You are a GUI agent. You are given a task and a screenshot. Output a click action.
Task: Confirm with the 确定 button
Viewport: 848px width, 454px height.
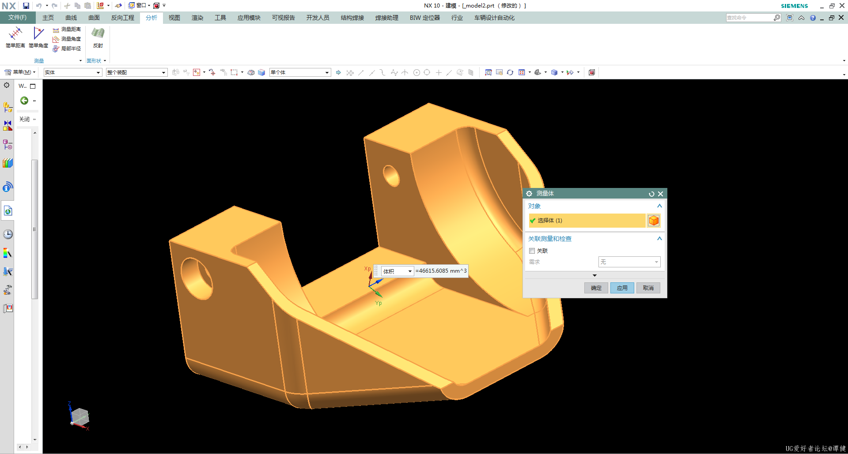click(596, 288)
